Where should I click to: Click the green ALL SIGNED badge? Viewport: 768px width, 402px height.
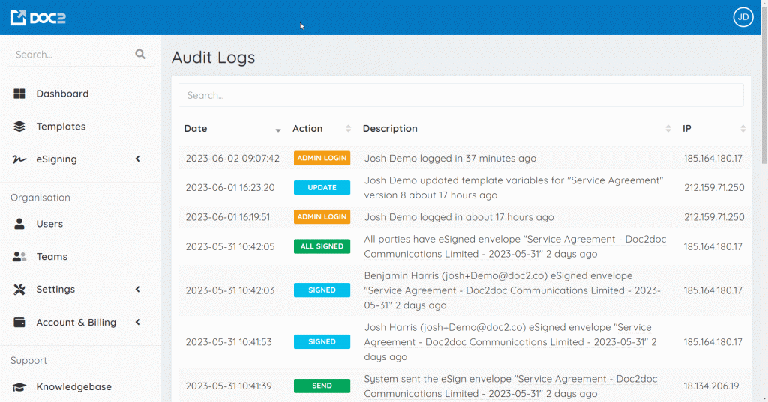[322, 246]
